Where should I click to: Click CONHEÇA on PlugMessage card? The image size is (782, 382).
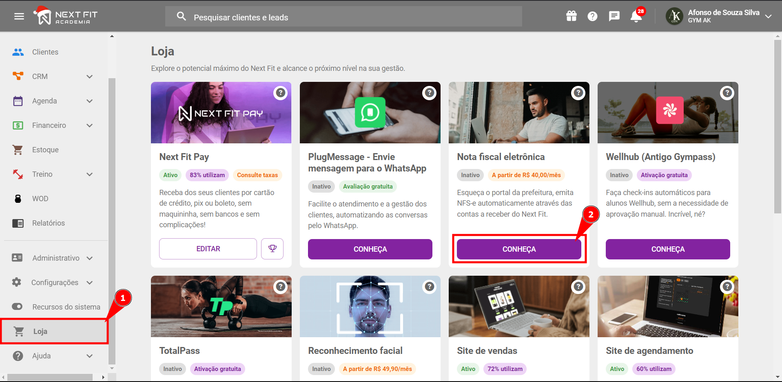click(370, 249)
